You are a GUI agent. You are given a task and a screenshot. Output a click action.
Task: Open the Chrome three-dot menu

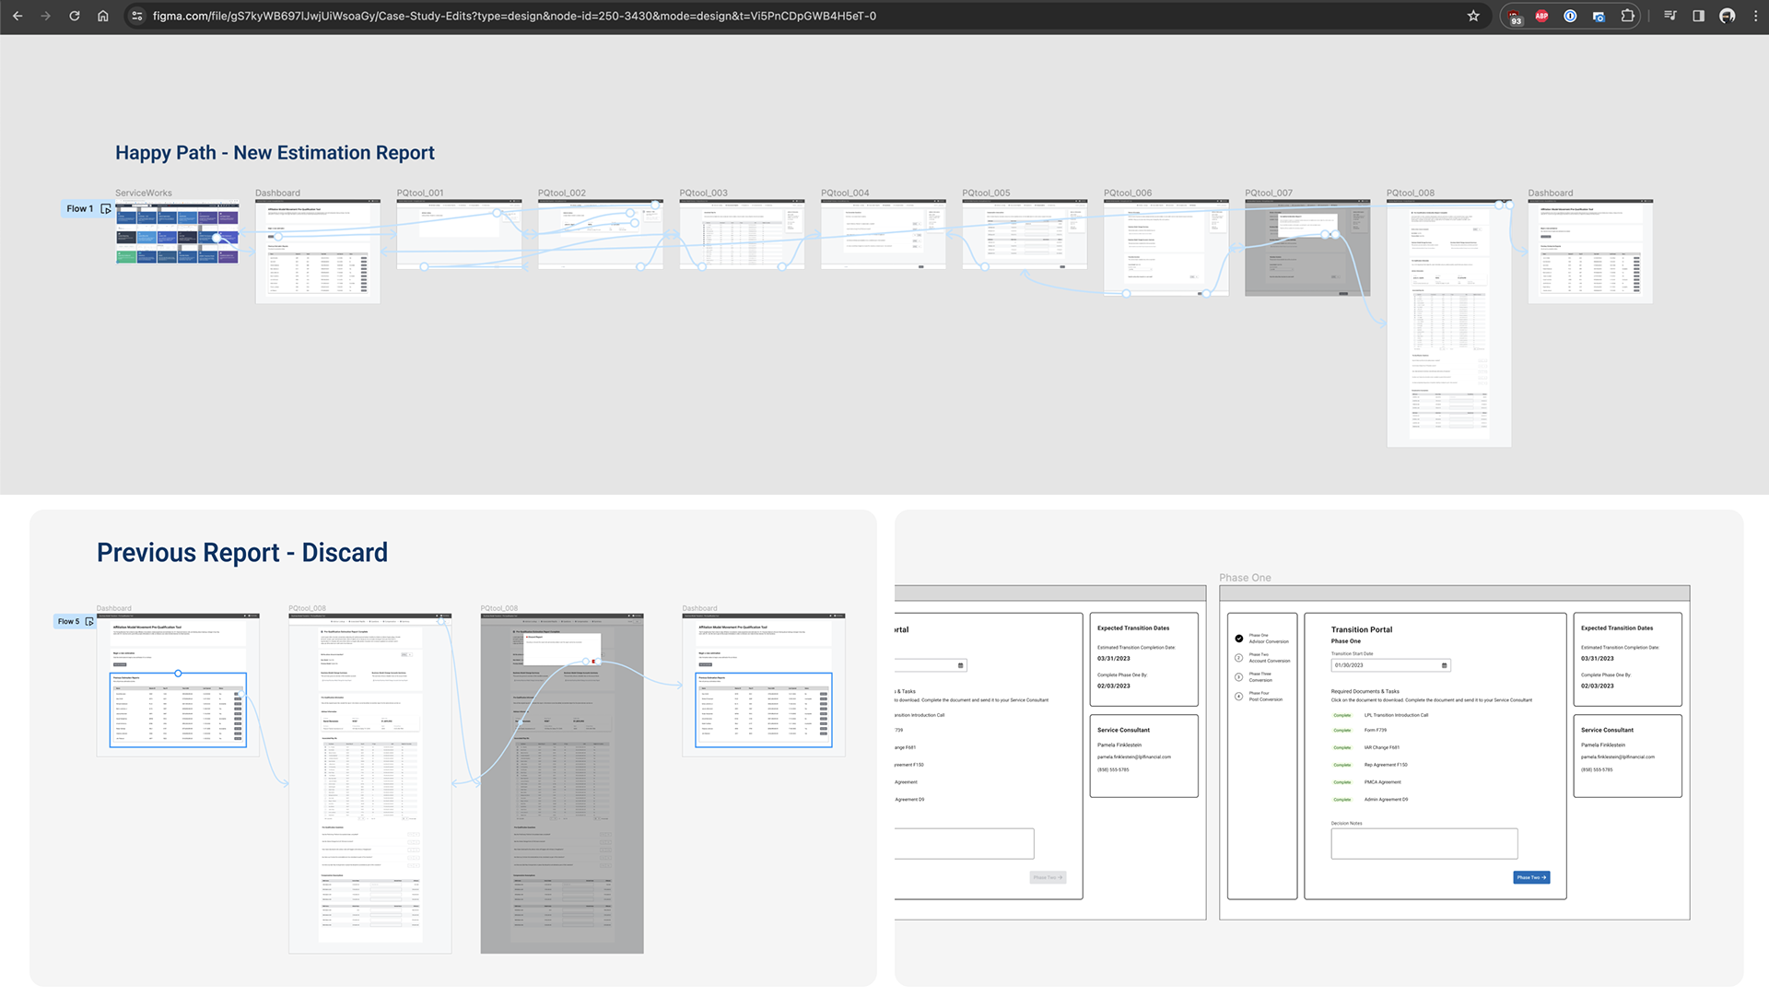(1756, 16)
